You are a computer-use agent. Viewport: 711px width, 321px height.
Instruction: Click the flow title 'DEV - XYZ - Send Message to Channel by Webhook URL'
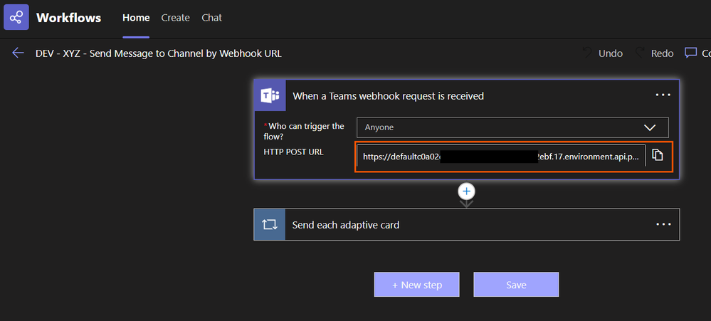159,53
